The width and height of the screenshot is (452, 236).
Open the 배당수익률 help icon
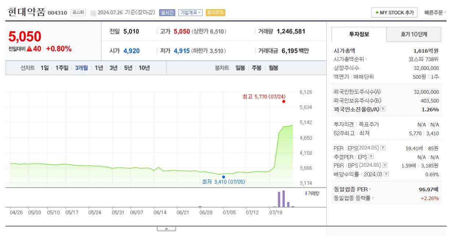[x=386, y=173]
